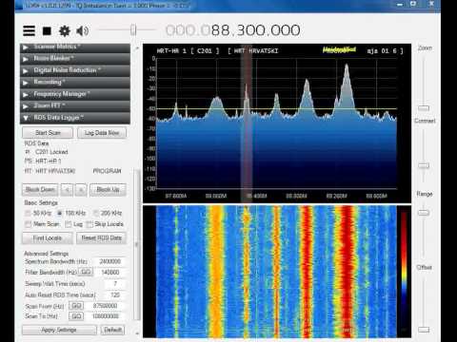Viewport: 457px width, 342px height.
Task: Click the Block Up button
Action: [108, 190]
